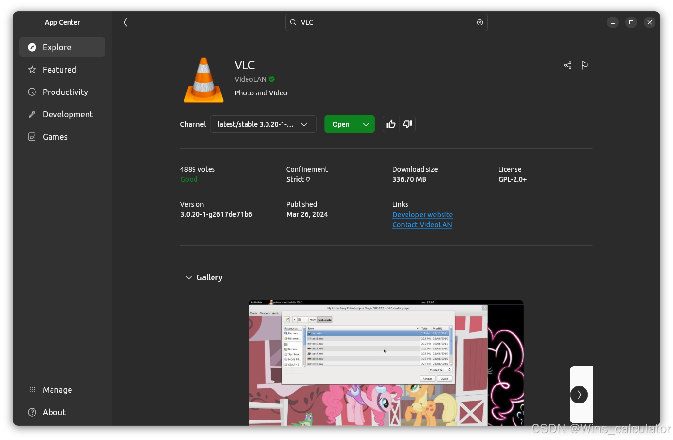The height and width of the screenshot is (440, 673).
Task: Maximize the App Center window
Action: point(631,22)
